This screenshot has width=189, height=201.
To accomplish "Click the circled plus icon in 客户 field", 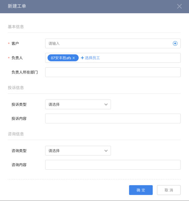I will [x=175, y=44].
